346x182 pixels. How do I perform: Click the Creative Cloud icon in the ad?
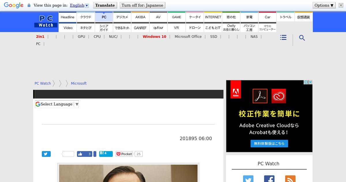click(279, 96)
